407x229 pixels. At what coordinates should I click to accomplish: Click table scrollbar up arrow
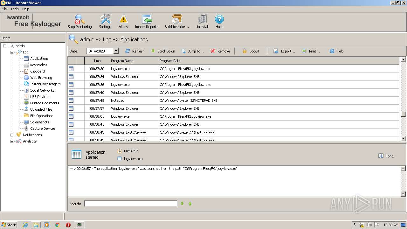click(404, 59)
